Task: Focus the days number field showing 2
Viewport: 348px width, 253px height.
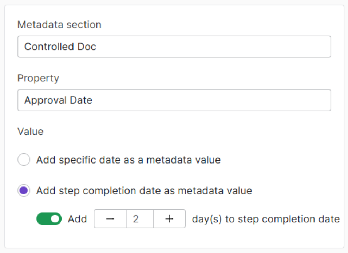Action: pos(139,219)
